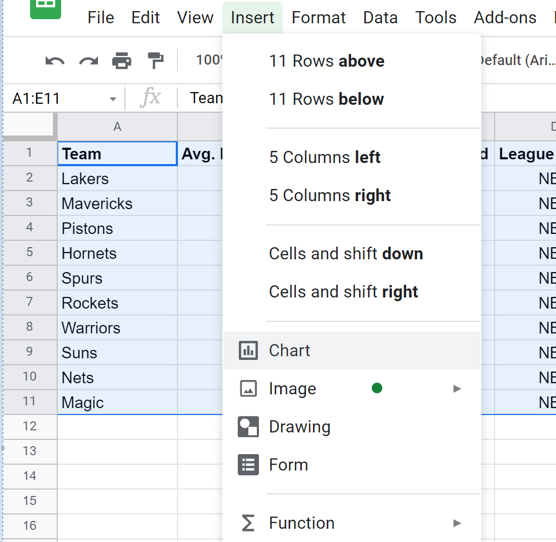This screenshot has height=542, width=556.
Task: Click the fx formula icon
Action: pos(152,97)
